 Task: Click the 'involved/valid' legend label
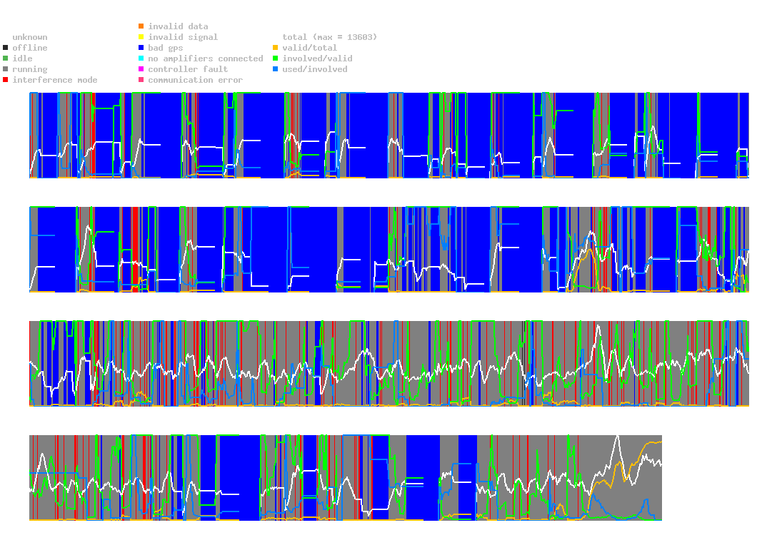pos(317,58)
